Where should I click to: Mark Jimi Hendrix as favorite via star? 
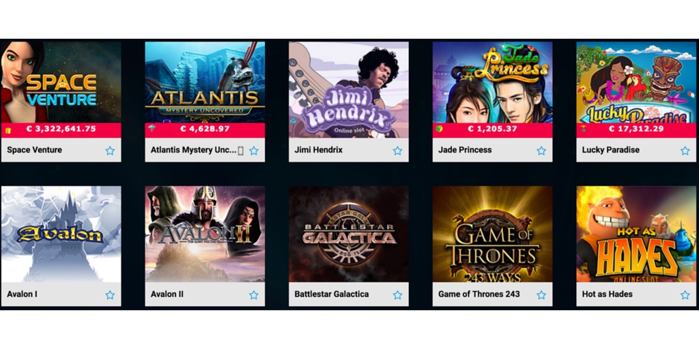pos(397,151)
